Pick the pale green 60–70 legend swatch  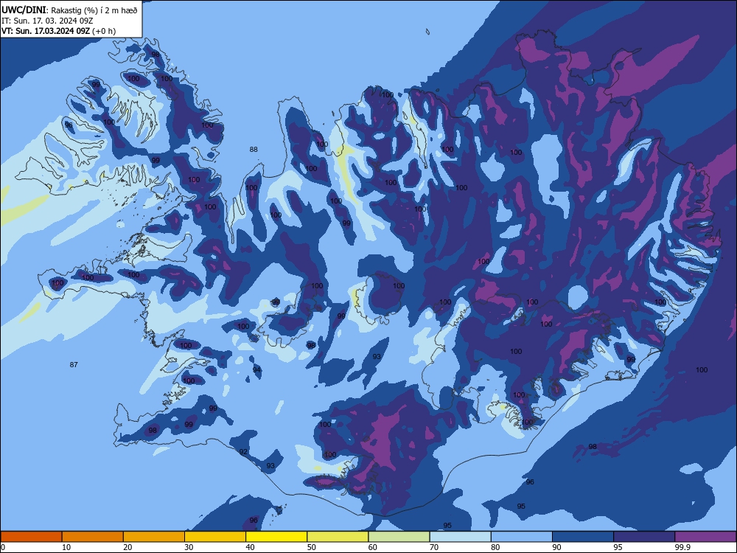click(399, 537)
